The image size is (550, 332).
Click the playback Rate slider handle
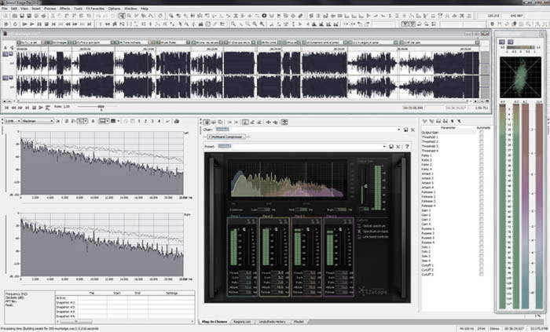101,107
